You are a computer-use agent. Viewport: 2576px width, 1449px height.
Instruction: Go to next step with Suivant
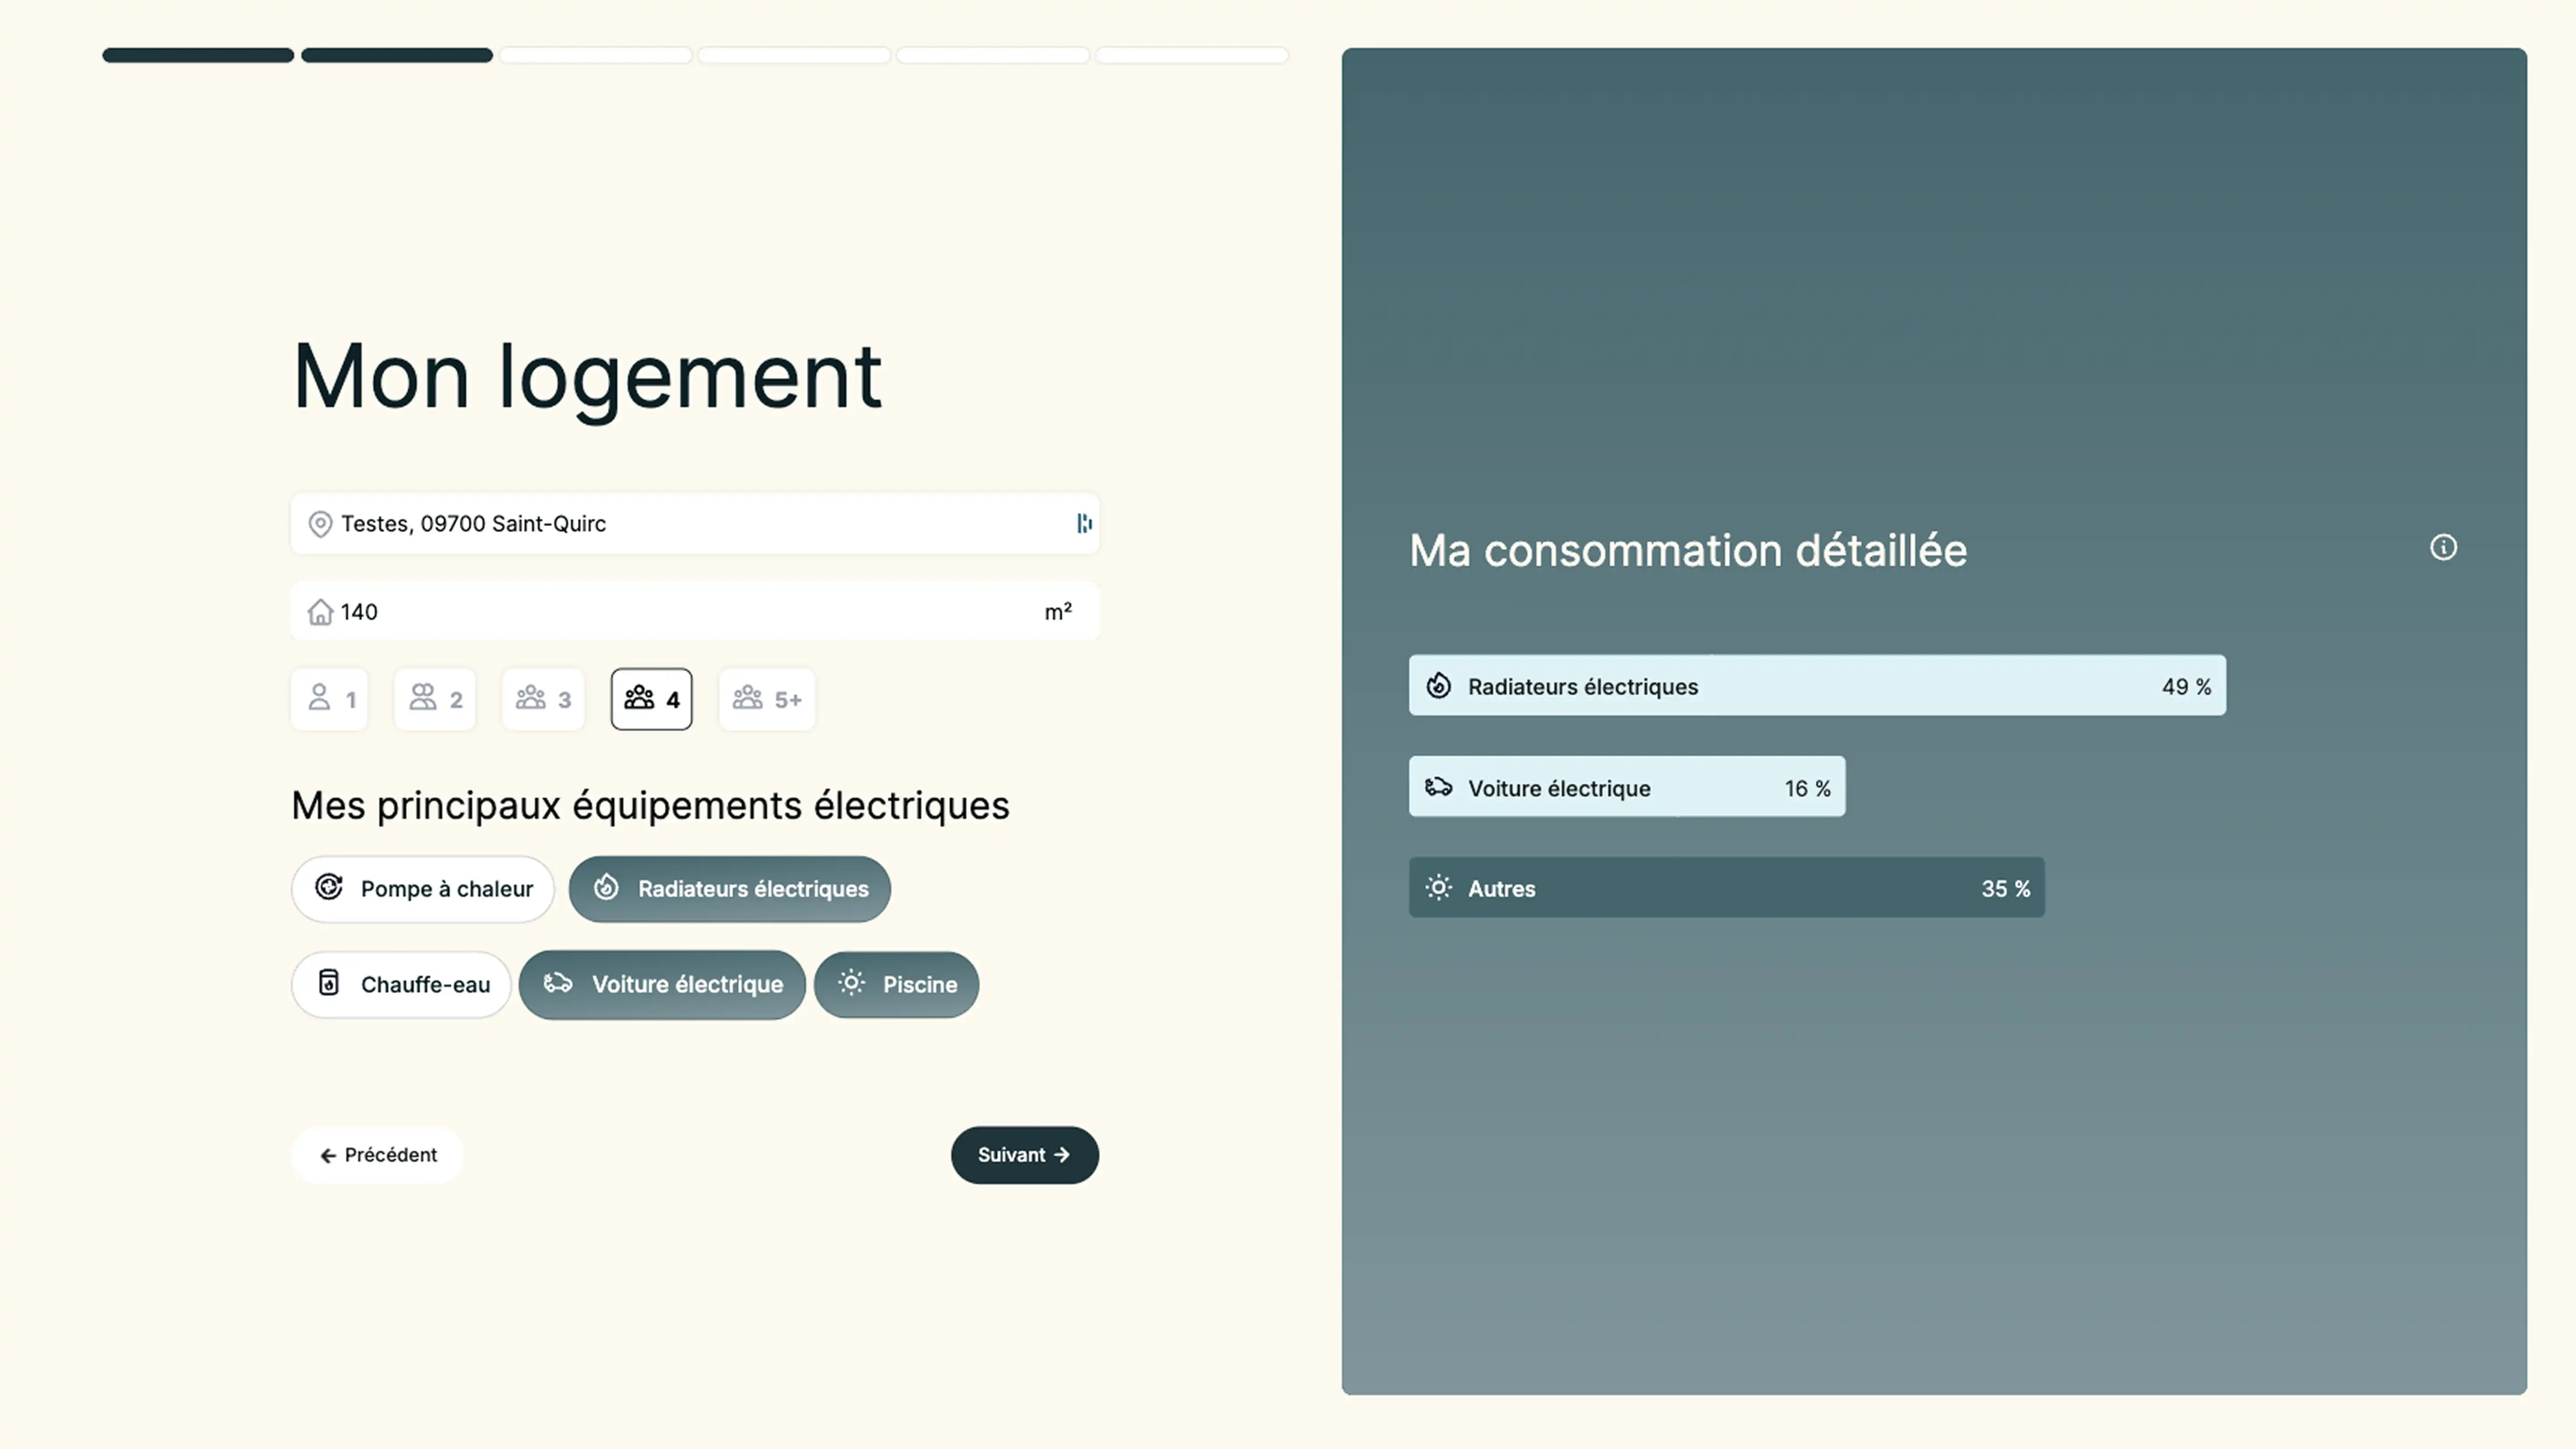pyautogui.click(x=1025, y=1155)
